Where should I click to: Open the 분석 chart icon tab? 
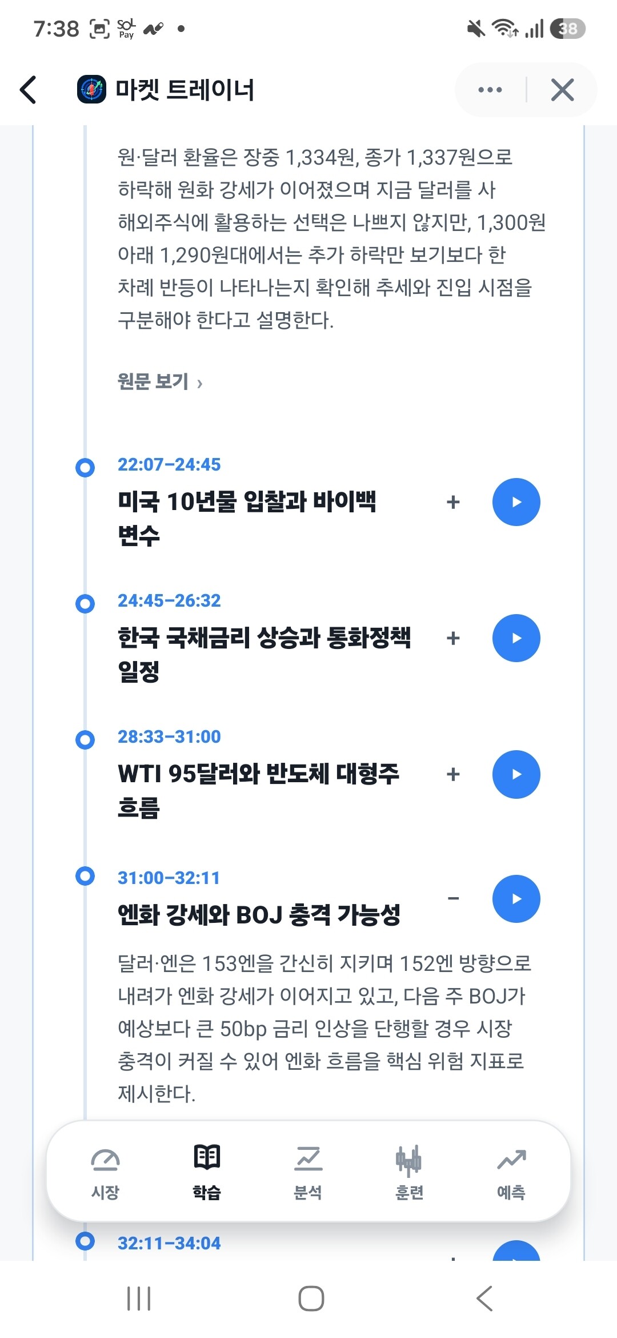(x=308, y=1172)
